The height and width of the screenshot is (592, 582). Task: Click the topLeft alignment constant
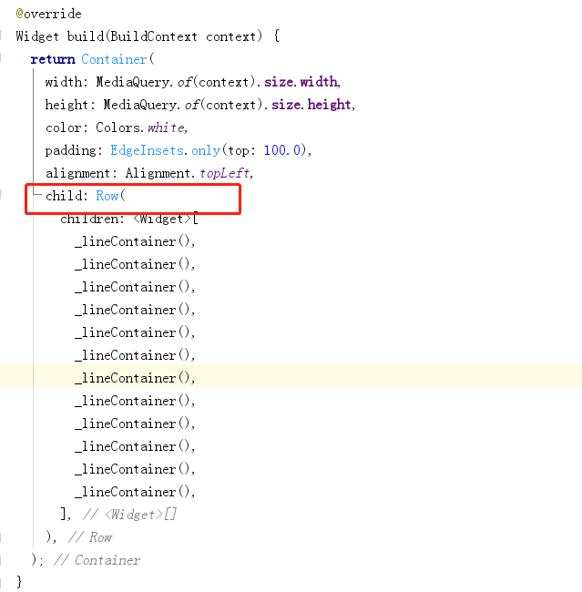click(x=224, y=173)
